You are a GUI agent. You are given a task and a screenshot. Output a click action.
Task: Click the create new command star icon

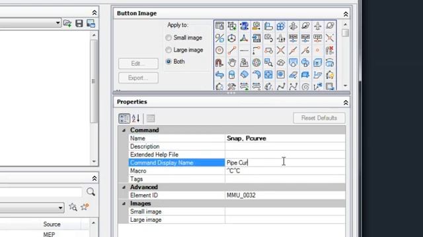pyautogui.click(x=85, y=207)
